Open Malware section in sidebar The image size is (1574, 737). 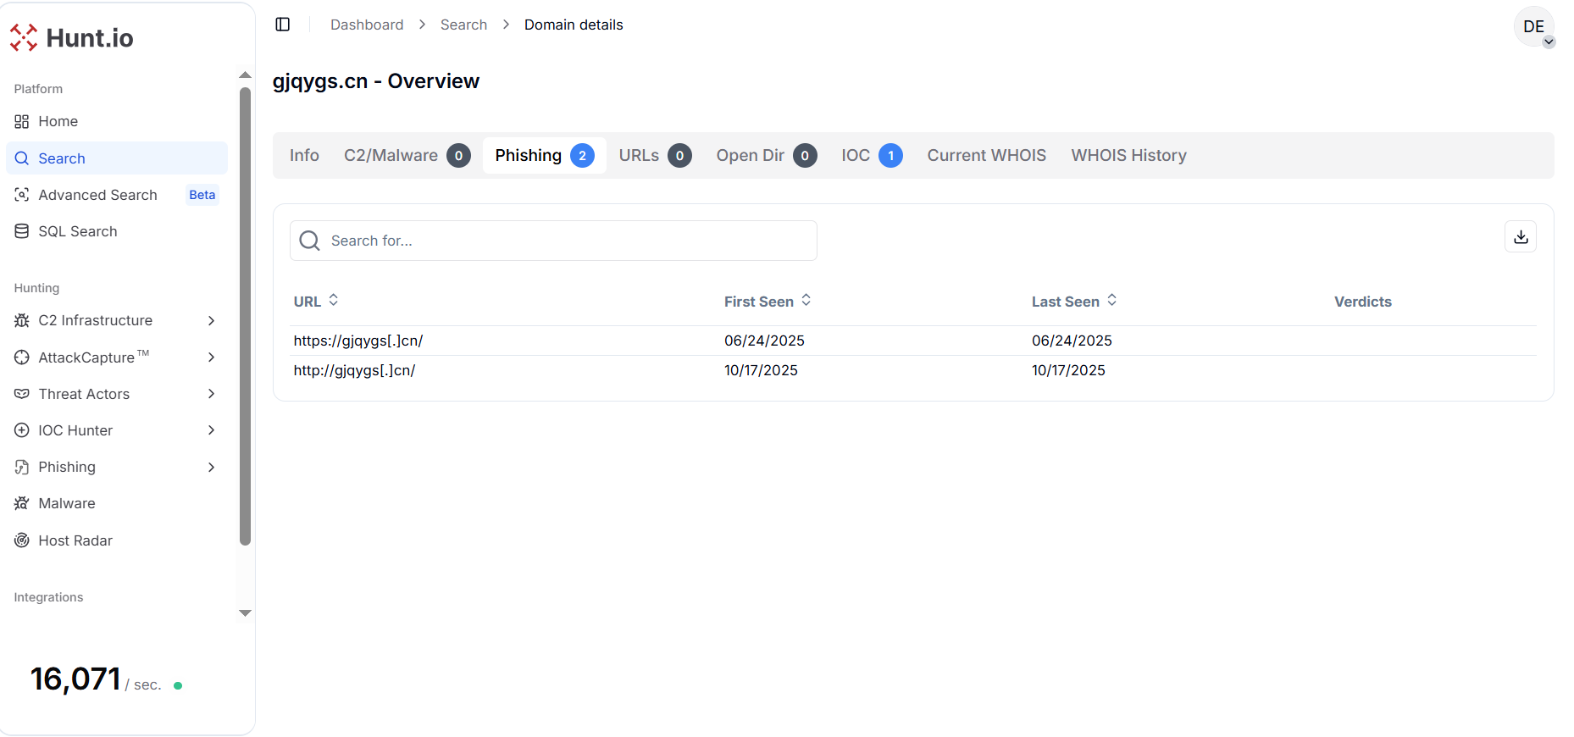tap(66, 503)
